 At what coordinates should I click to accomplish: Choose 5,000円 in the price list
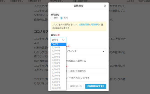tap(58, 72)
